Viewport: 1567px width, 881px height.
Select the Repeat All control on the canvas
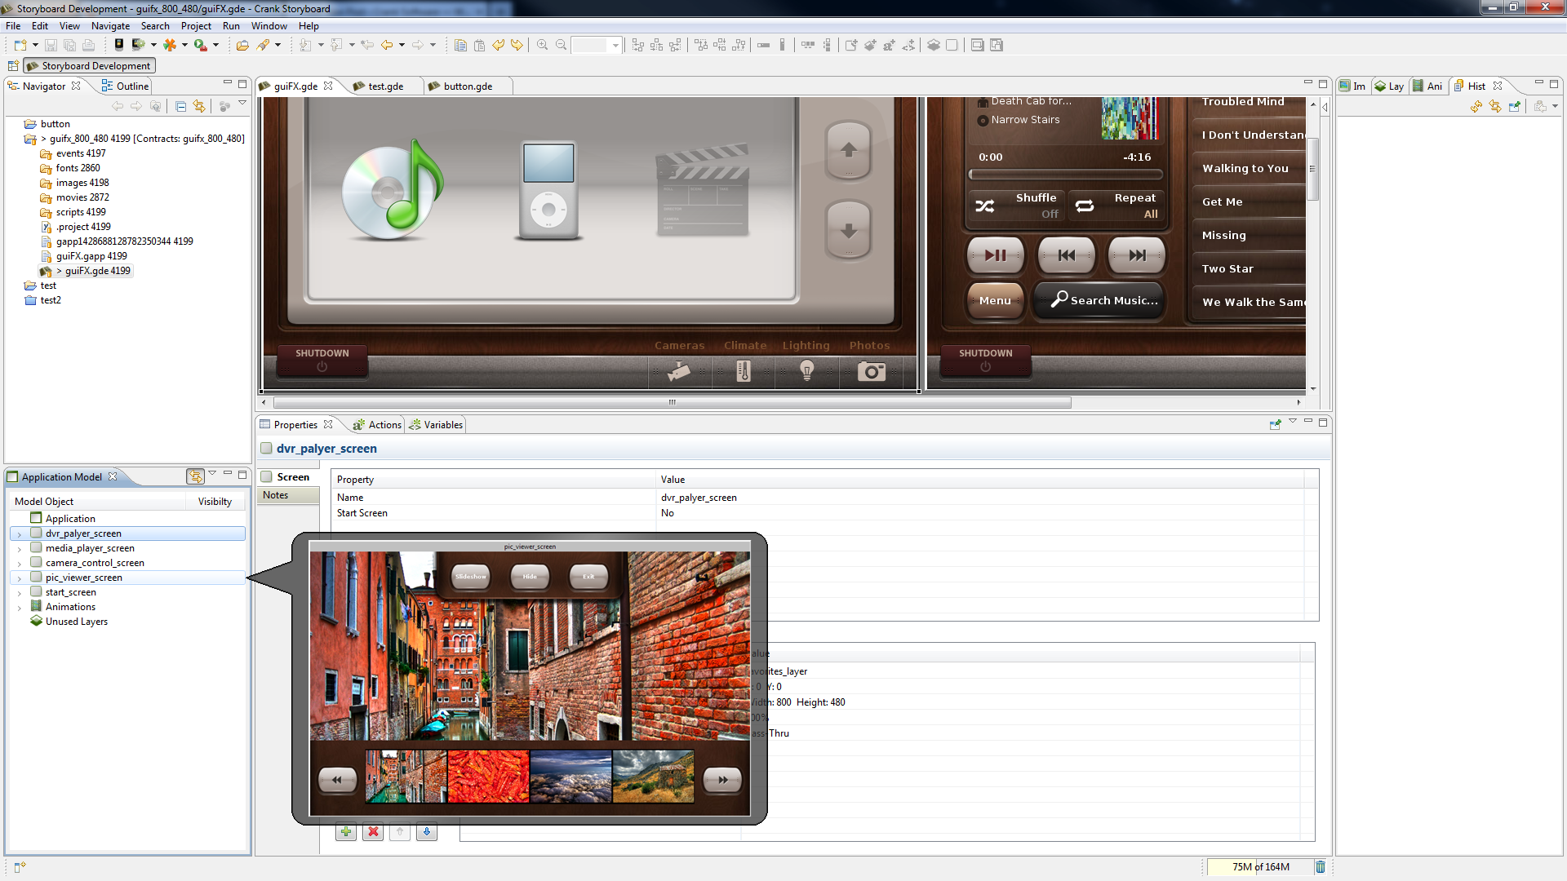[x=1116, y=206]
